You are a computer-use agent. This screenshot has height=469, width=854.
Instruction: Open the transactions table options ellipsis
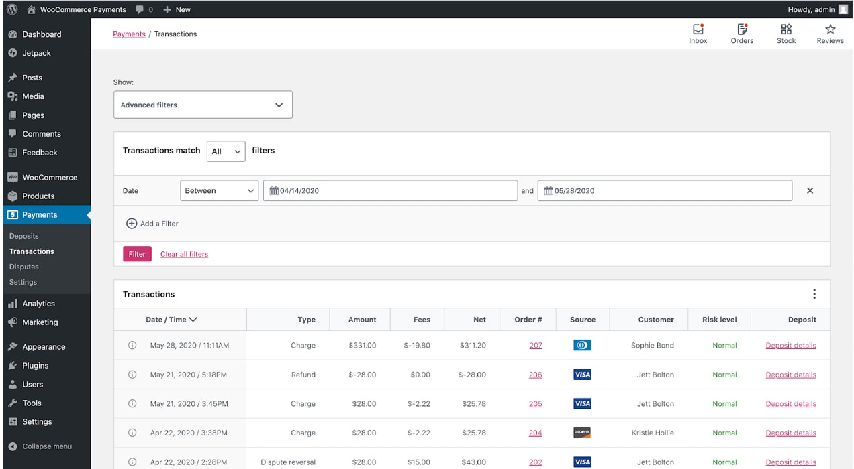click(814, 294)
